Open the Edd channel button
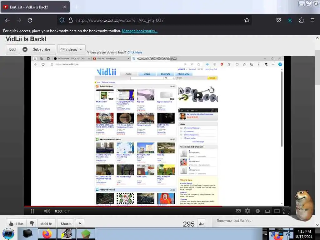 pos(12,49)
